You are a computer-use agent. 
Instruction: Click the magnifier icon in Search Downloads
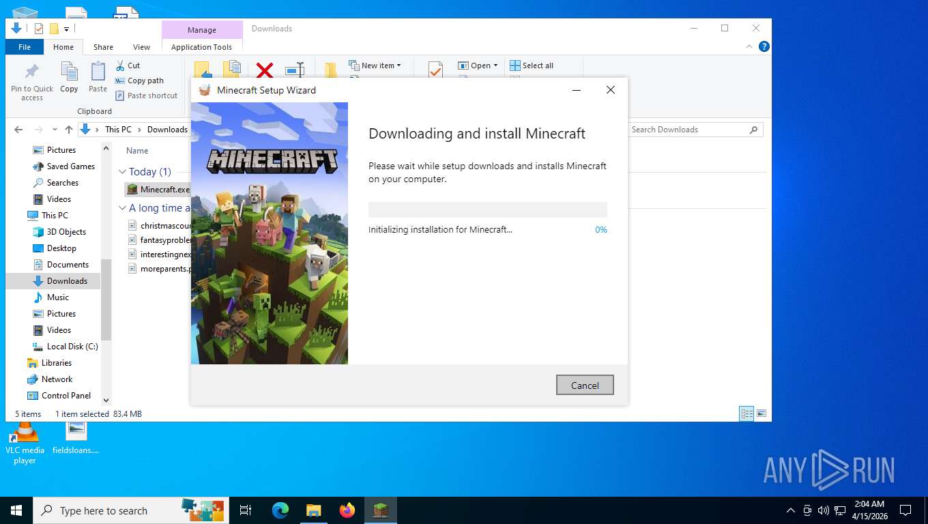click(x=753, y=130)
